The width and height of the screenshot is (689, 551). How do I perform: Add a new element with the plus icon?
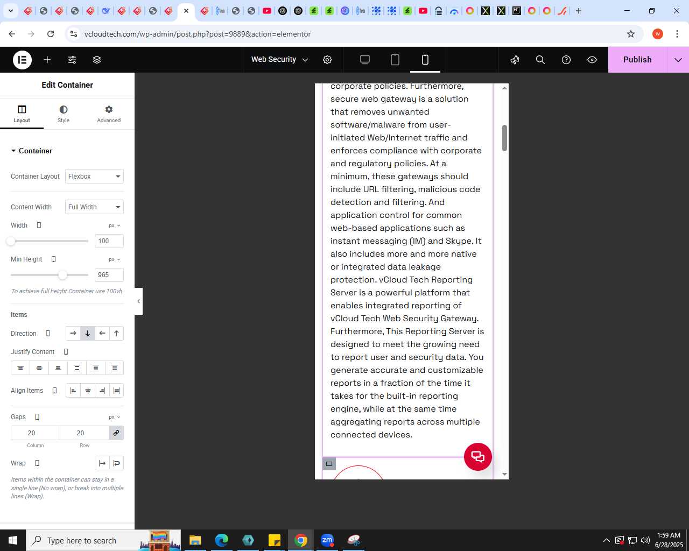tap(47, 60)
